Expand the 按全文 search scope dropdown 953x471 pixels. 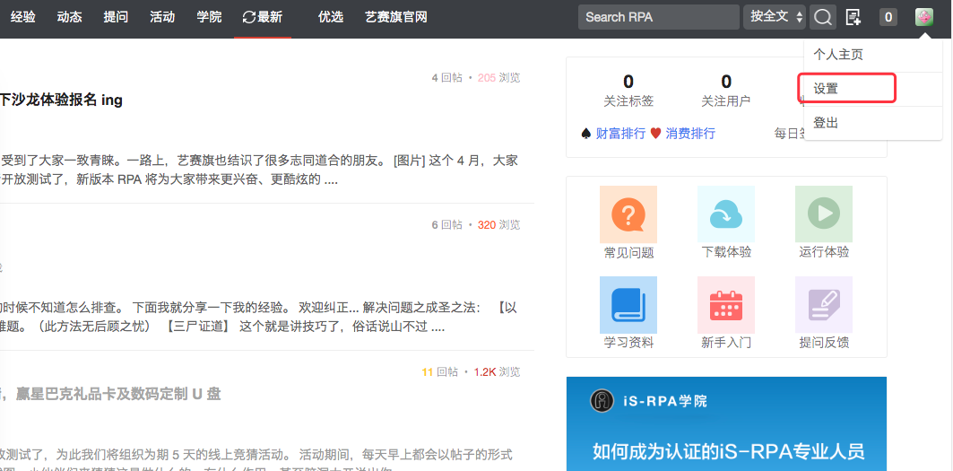tap(774, 17)
